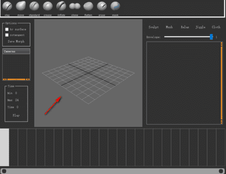Click the current Time value field

(18, 107)
